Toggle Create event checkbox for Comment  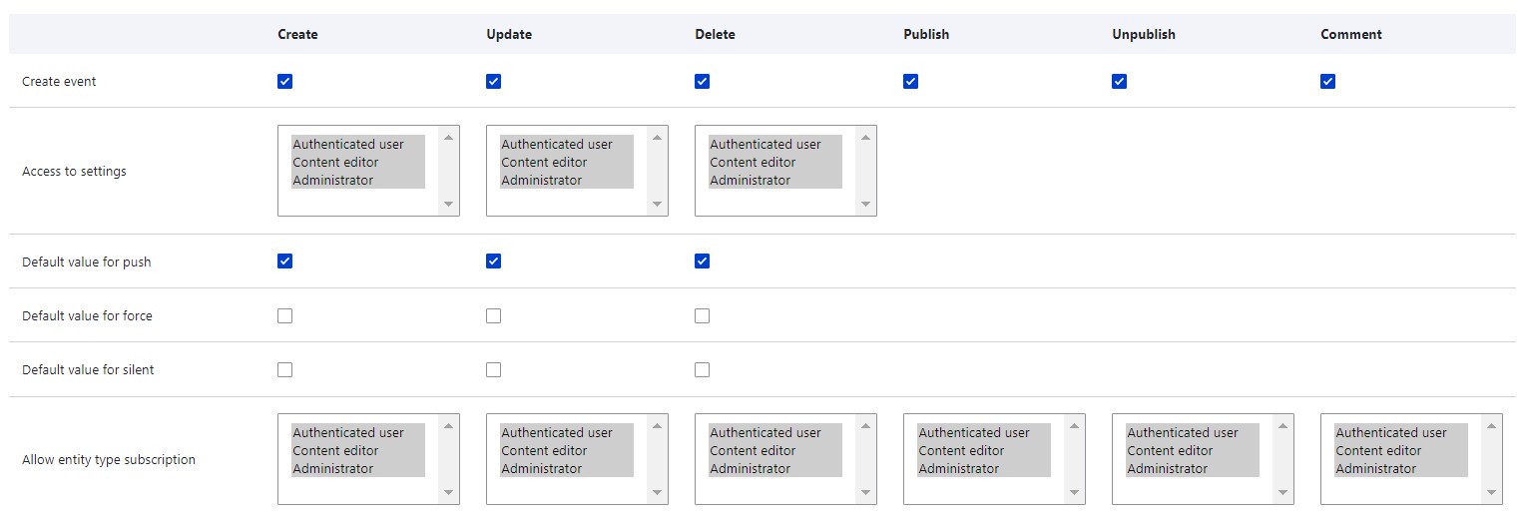point(1327,82)
